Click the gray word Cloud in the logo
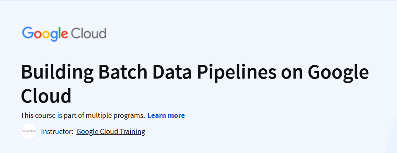 [x=88, y=33]
